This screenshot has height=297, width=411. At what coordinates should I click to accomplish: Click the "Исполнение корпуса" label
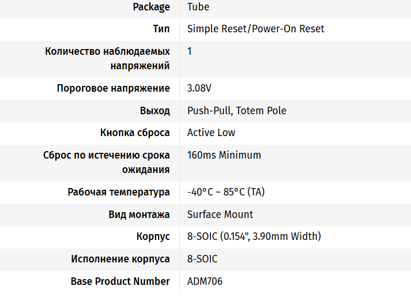120,259
